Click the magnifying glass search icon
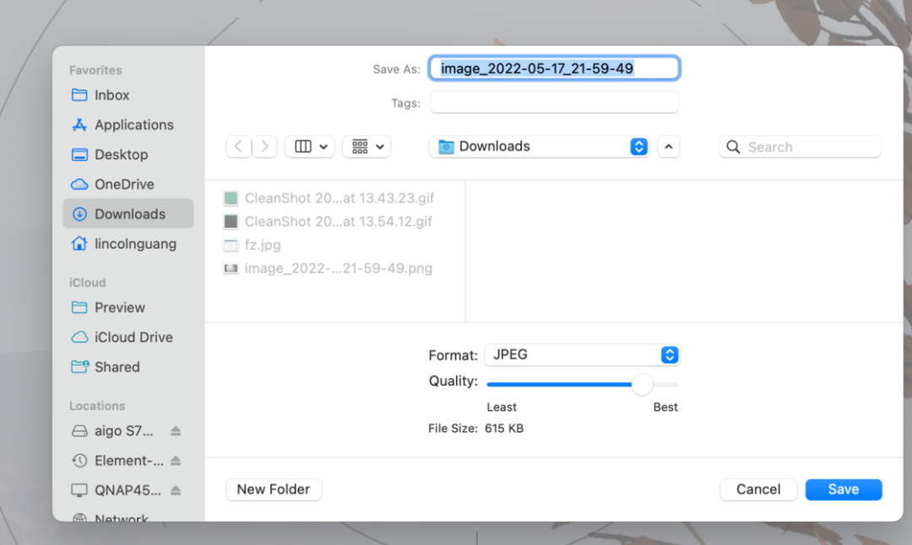 coord(733,147)
